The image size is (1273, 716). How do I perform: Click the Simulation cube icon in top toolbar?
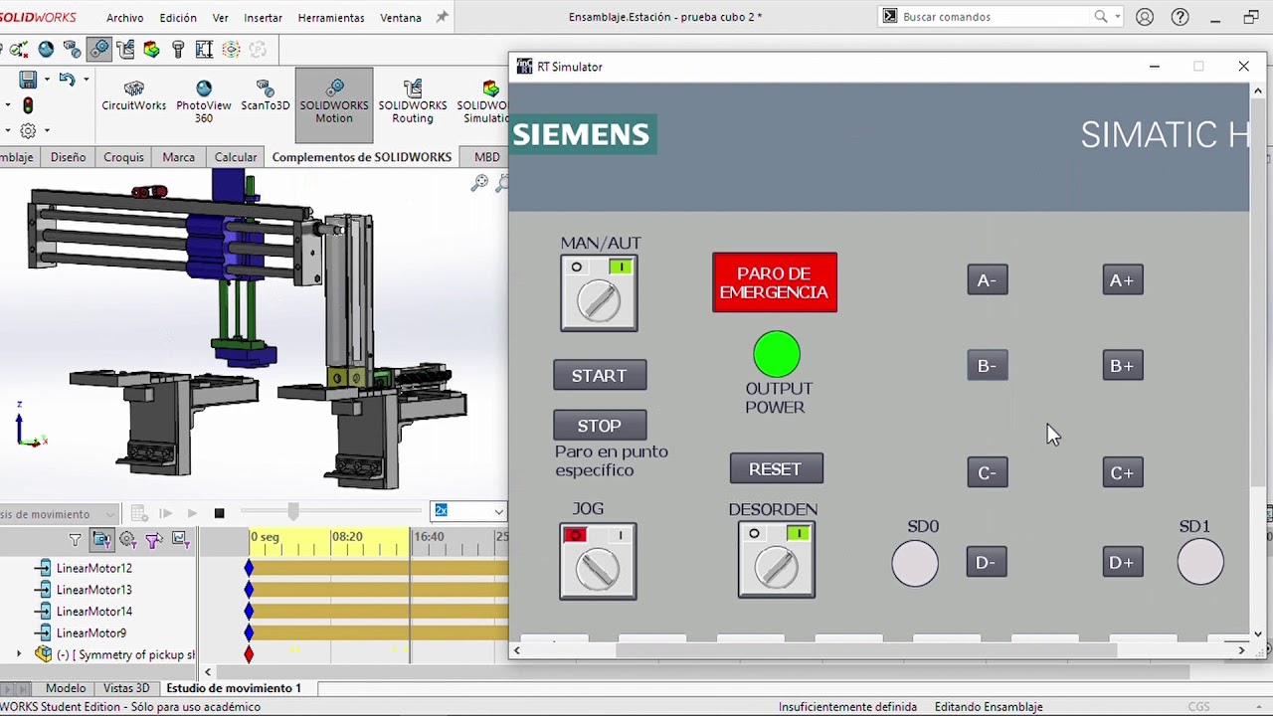(x=151, y=49)
